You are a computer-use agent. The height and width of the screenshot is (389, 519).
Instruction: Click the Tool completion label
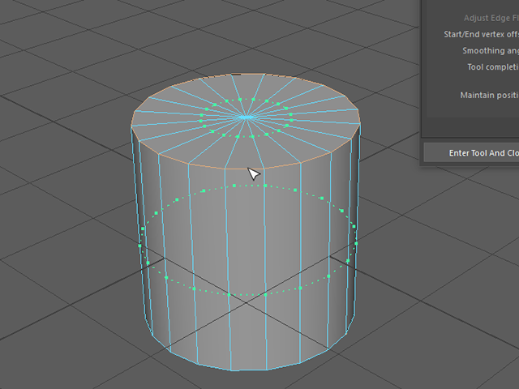point(493,67)
